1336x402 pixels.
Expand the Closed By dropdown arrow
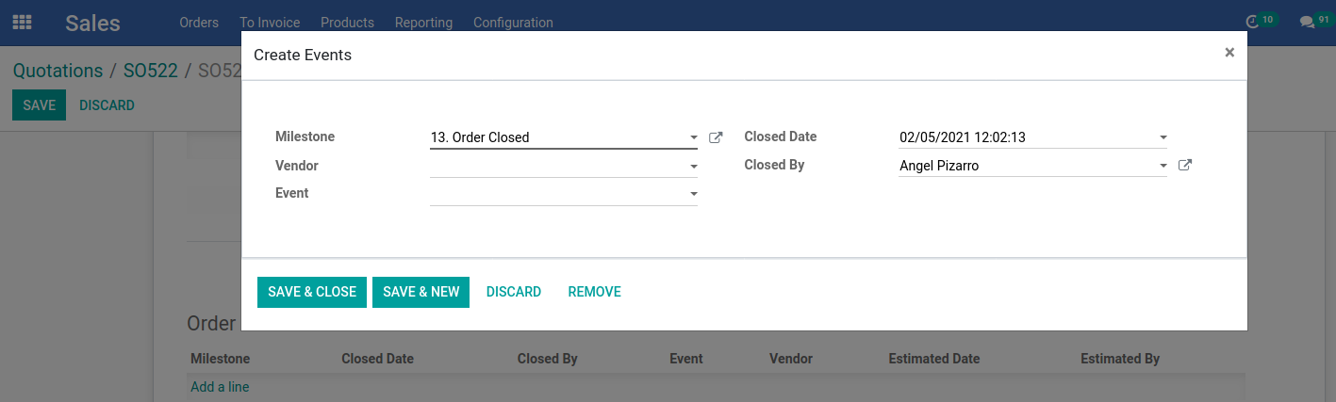[x=1163, y=167]
